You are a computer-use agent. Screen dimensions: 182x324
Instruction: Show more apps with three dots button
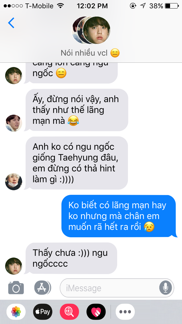coord(125,312)
